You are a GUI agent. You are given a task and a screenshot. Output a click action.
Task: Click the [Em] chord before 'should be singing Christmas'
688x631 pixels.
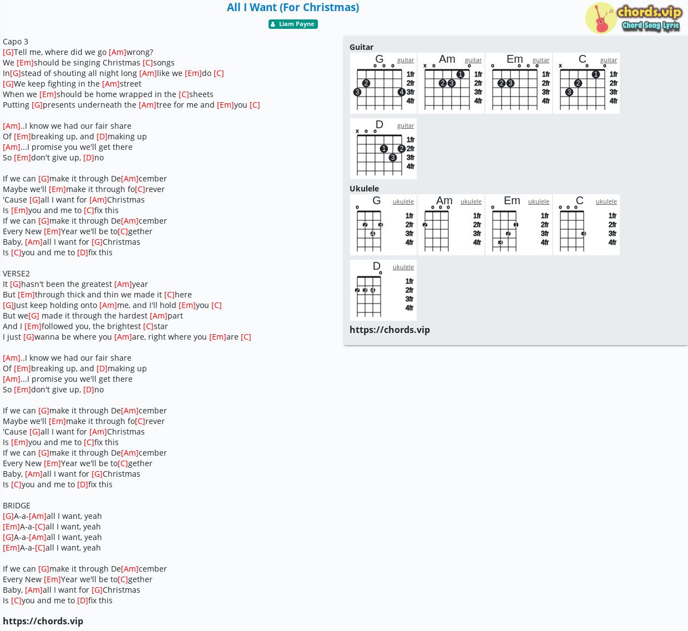click(x=25, y=63)
